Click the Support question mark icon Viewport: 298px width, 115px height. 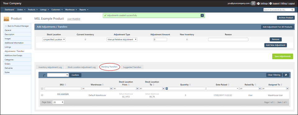(x=271, y=3)
